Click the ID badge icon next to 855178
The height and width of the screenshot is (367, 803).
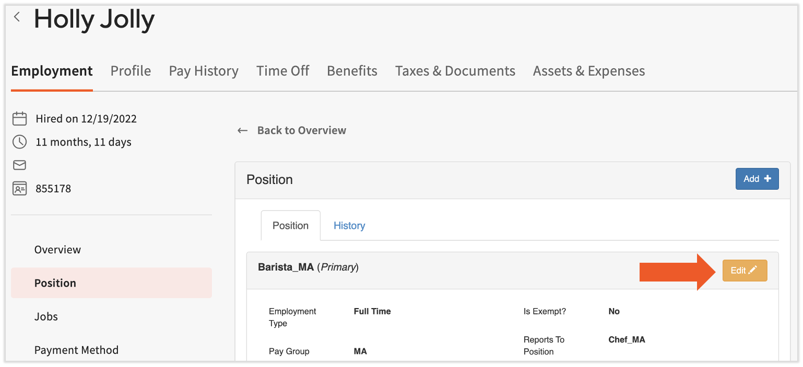tap(19, 188)
